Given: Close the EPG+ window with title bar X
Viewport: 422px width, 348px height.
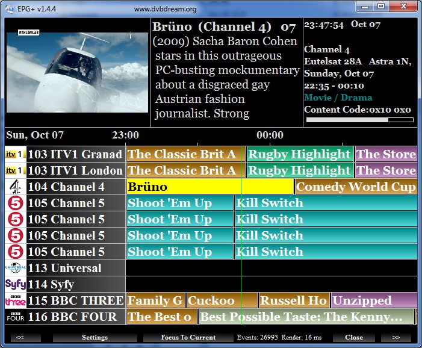Looking at the screenshot, I should 403,7.
